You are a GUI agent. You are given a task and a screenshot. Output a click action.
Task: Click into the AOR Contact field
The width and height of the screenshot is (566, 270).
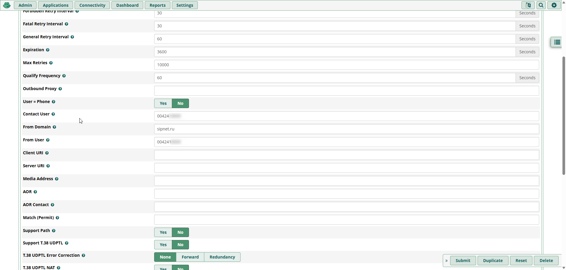[x=347, y=207]
